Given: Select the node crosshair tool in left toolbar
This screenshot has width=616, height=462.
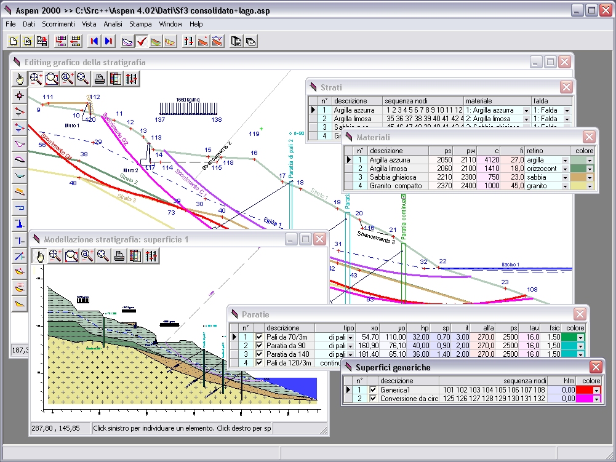Looking at the screenshot, I should click(20, 95).
